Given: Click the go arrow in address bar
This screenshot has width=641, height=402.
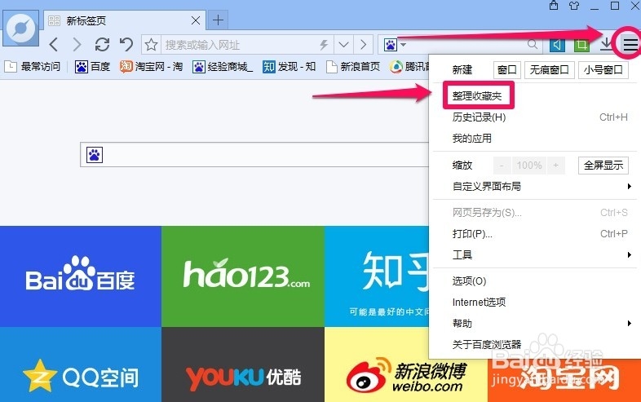Looking at the screenshot, I should 363,44.
